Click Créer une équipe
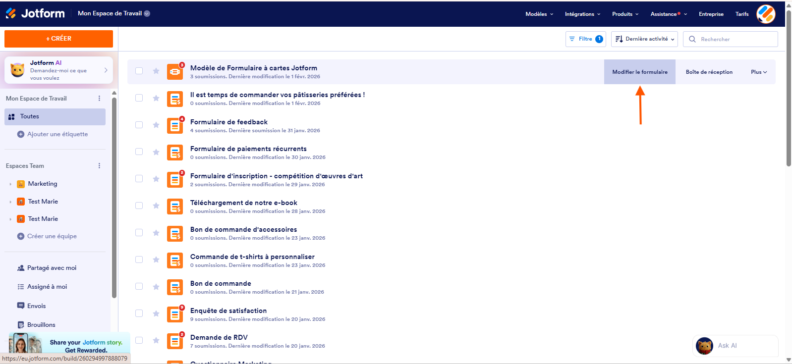The width and height of the screenshot is (792, 364). pyautogui.click(x=47, y=236)
